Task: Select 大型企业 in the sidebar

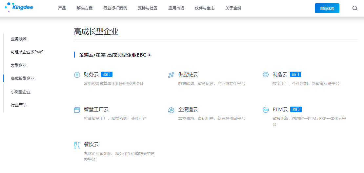Action: tap(19, 65)
